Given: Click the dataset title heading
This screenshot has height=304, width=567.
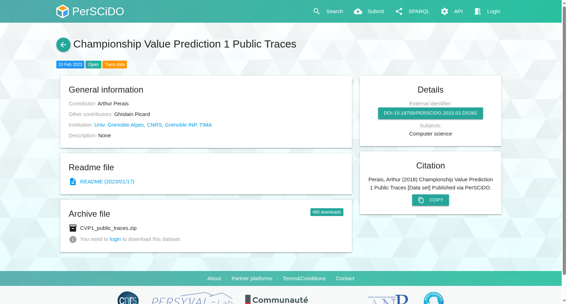Looking at the screenshot, I should click(185, 44).
